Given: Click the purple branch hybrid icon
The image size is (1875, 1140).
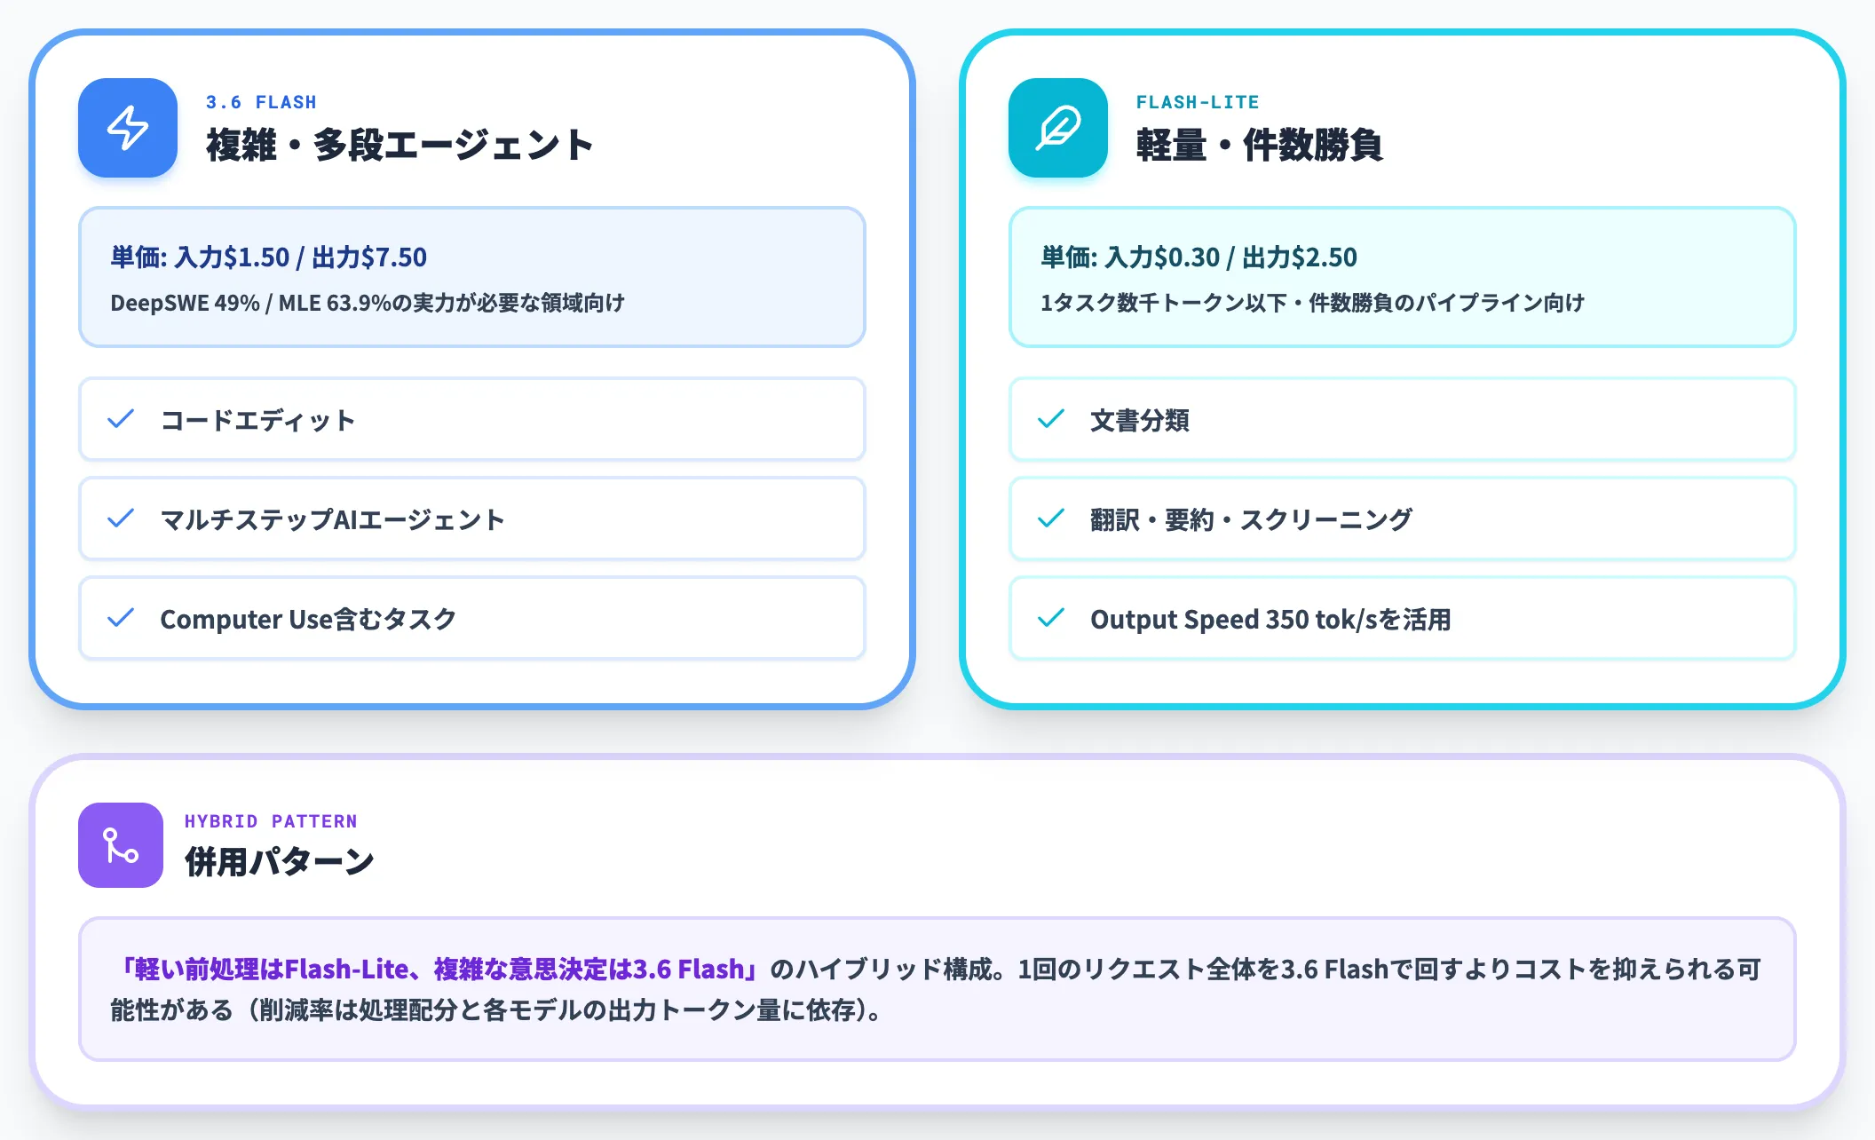Looking at the screenshot, I should click(121, 845).
